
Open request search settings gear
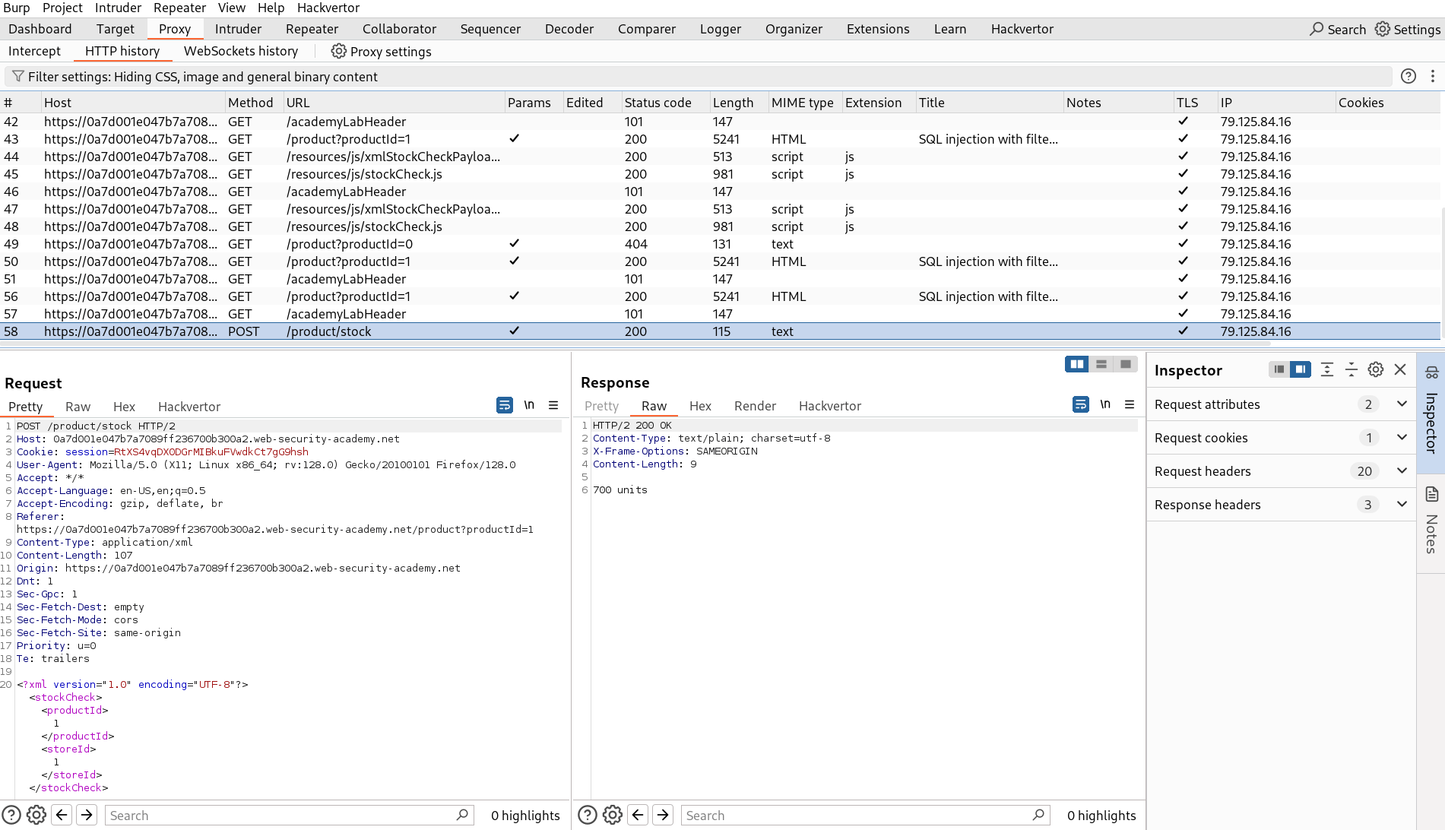(36, 815)
